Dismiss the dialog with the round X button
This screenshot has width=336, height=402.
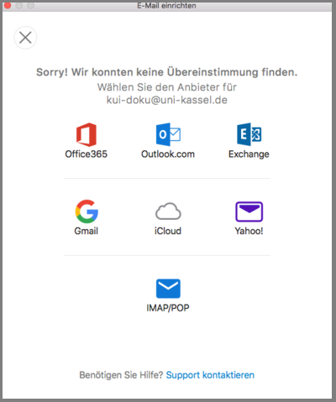tap(25, 38)
